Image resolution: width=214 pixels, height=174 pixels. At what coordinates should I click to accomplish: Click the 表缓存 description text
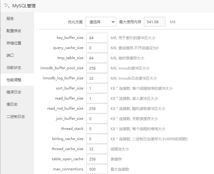(x=116, y=159)
